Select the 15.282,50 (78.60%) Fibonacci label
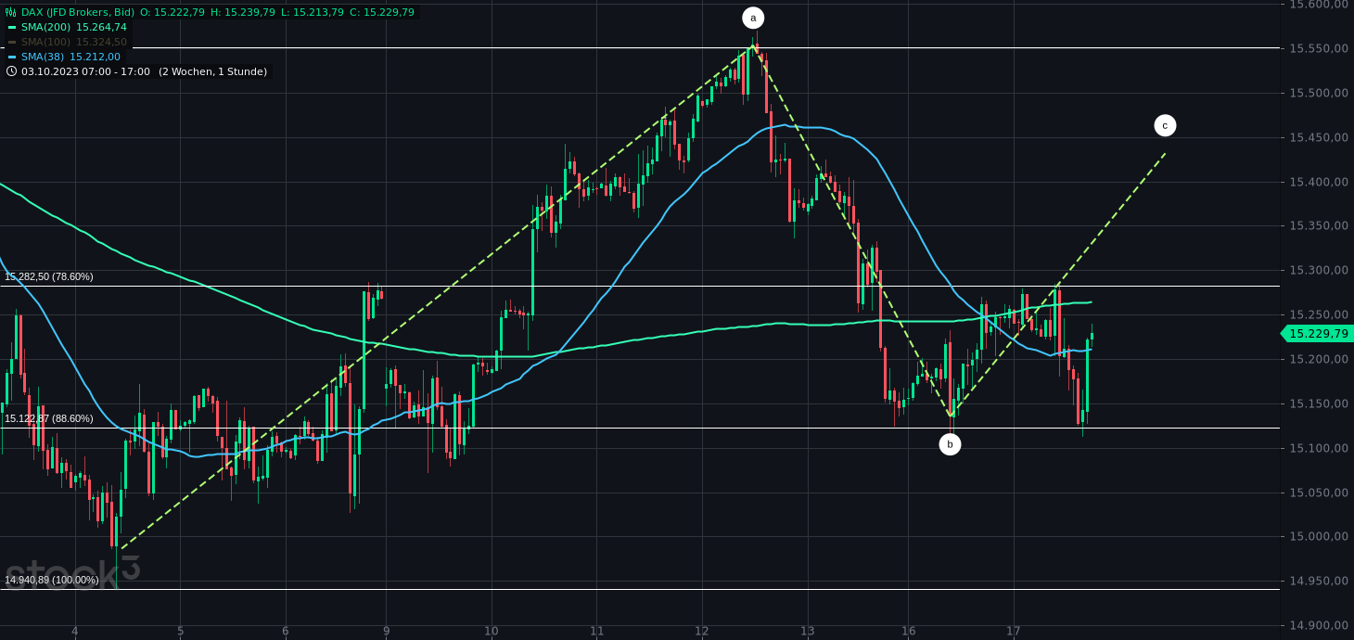This screenshot has width=1354, height=640. pos(49,276)
